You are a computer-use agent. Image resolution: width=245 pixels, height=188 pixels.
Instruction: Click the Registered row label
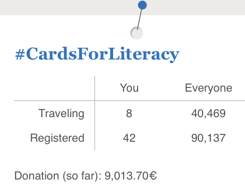[x=57, y=138]
